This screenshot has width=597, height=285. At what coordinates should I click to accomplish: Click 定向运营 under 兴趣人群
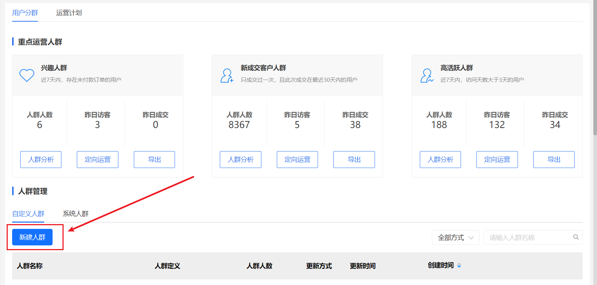(97, 160)
